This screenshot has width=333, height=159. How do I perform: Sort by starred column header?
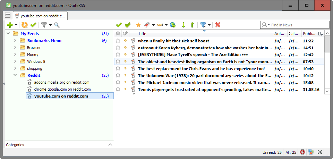[118, 33]
